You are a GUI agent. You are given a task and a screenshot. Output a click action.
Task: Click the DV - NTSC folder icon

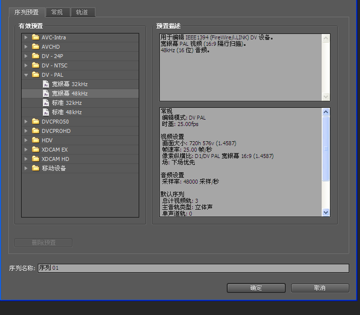(35, 65)
